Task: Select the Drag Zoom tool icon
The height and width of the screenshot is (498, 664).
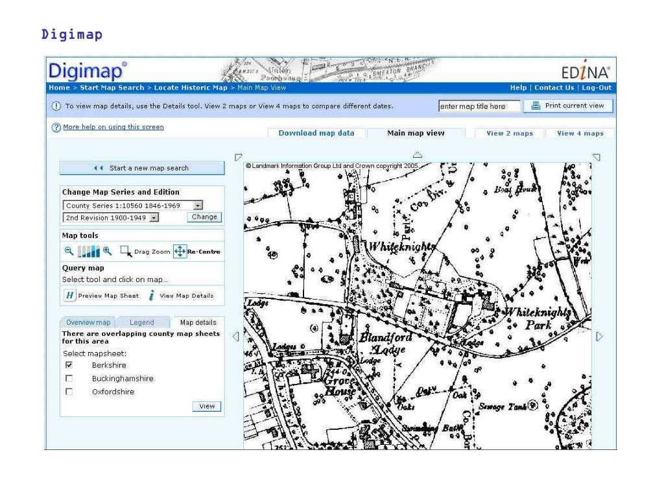Action: tap(126, 252)
